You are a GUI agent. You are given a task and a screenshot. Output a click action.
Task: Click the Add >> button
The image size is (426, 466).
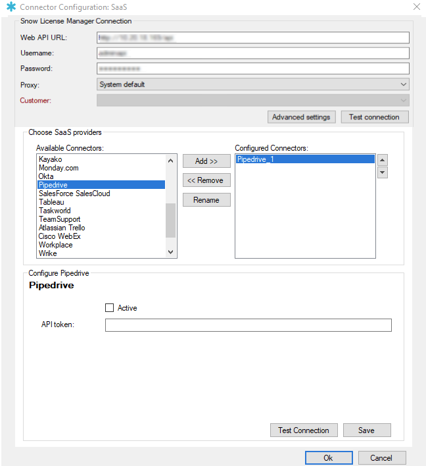click(x=206, y=161)
